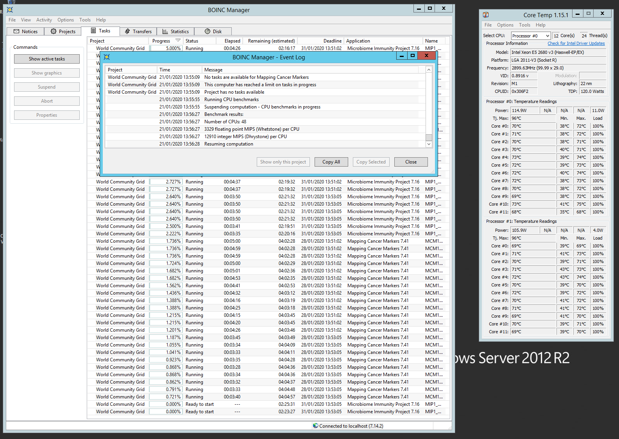Image resolution: width=619 pixels, height=439 pixels.
Task: Open the BOINC Manager File menu
Action: [12, 20]
